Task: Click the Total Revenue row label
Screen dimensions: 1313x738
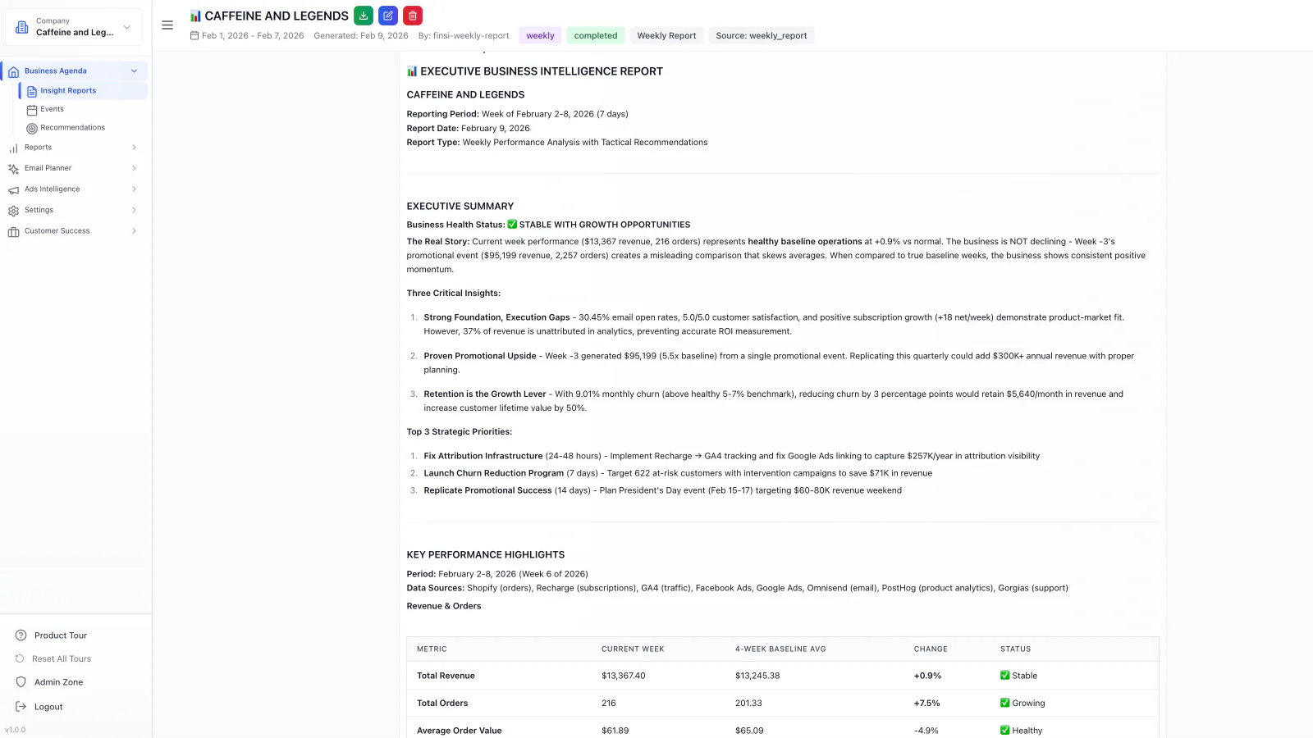Action: click(446, 676)
